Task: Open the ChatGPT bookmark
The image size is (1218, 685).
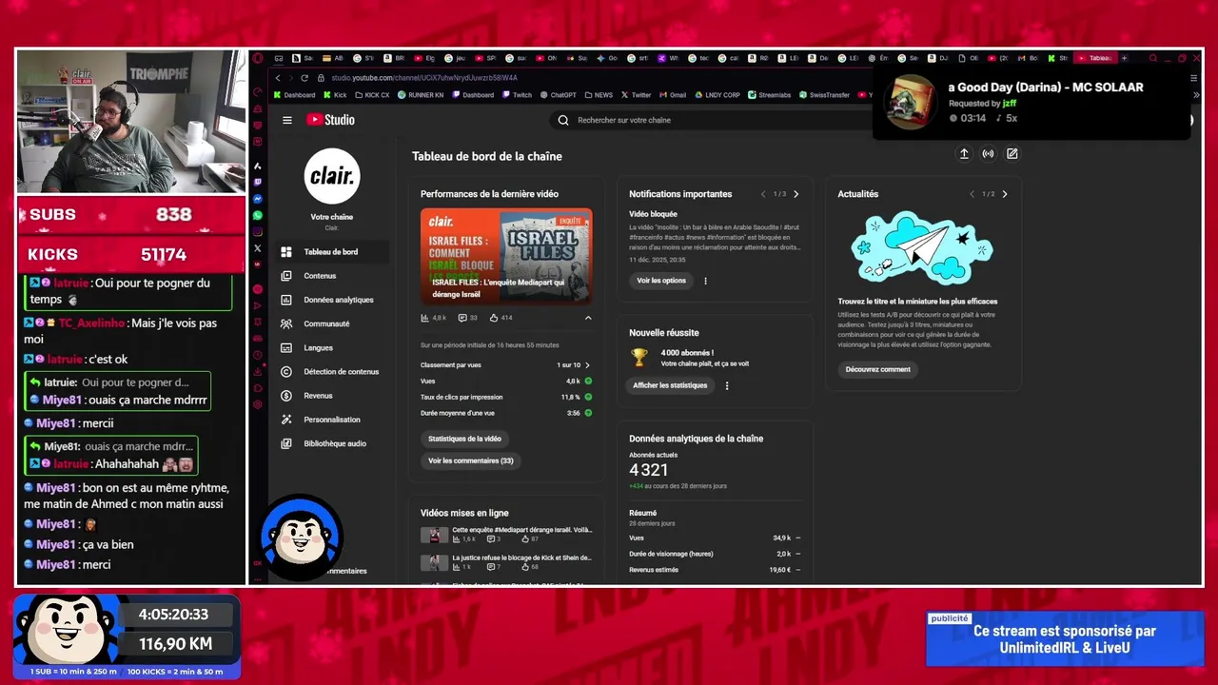Action: coord(558,95)
